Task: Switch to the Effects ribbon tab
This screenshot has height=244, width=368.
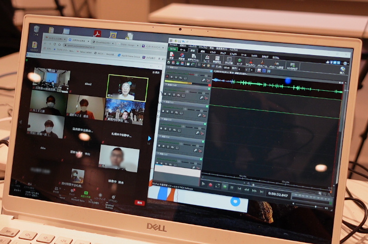Action: click(233, 53)
